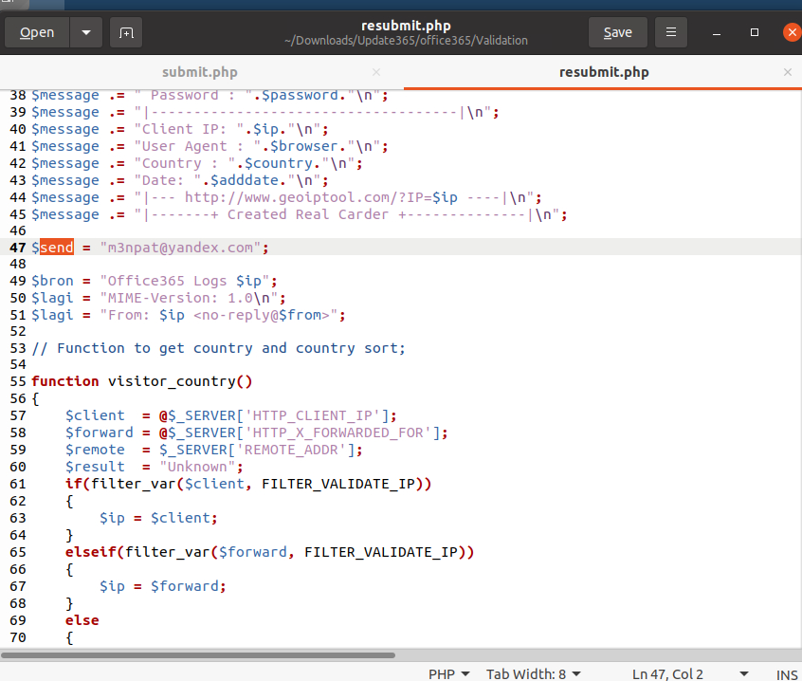Click the "MIME-Version: 1.0" string on line 50
This screenshot has height=681, width=802.
pos(189,298)
